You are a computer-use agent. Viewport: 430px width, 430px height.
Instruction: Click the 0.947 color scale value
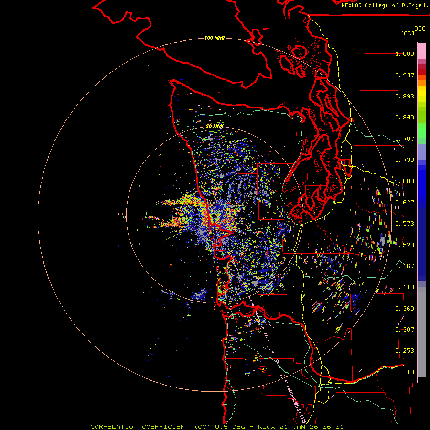pyautogui.click(x=405, y=75)
